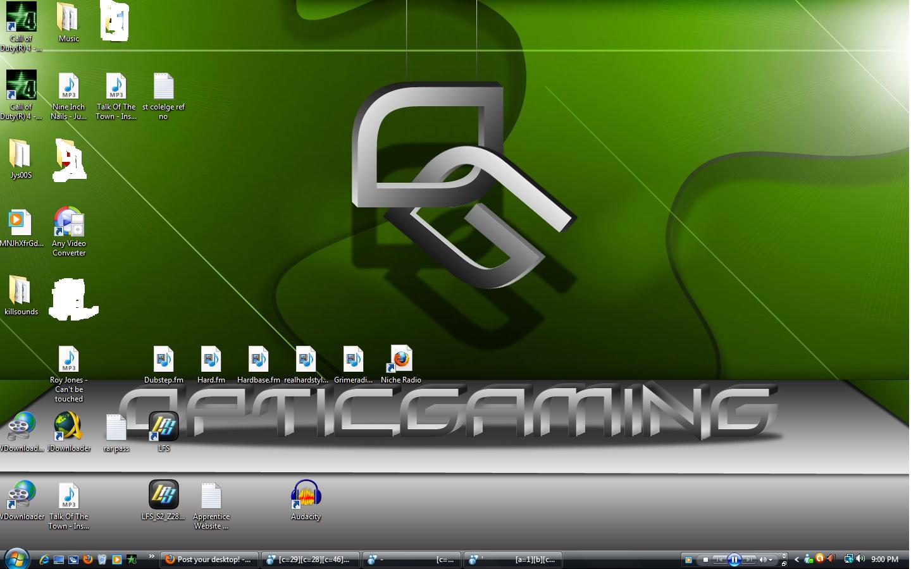The image size is (911, 569).
Task: Select the Dubstep.fm playlist file
Action: pyautogui.click(x=163, y=365)
